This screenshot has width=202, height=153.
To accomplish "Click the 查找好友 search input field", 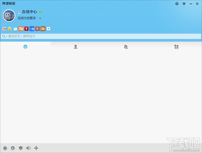I will click(75, 36).
